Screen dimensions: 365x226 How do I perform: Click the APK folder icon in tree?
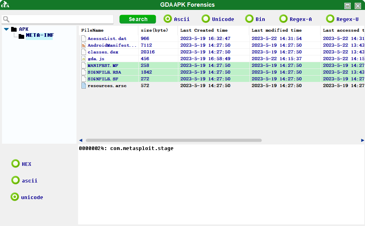(14, 29)
